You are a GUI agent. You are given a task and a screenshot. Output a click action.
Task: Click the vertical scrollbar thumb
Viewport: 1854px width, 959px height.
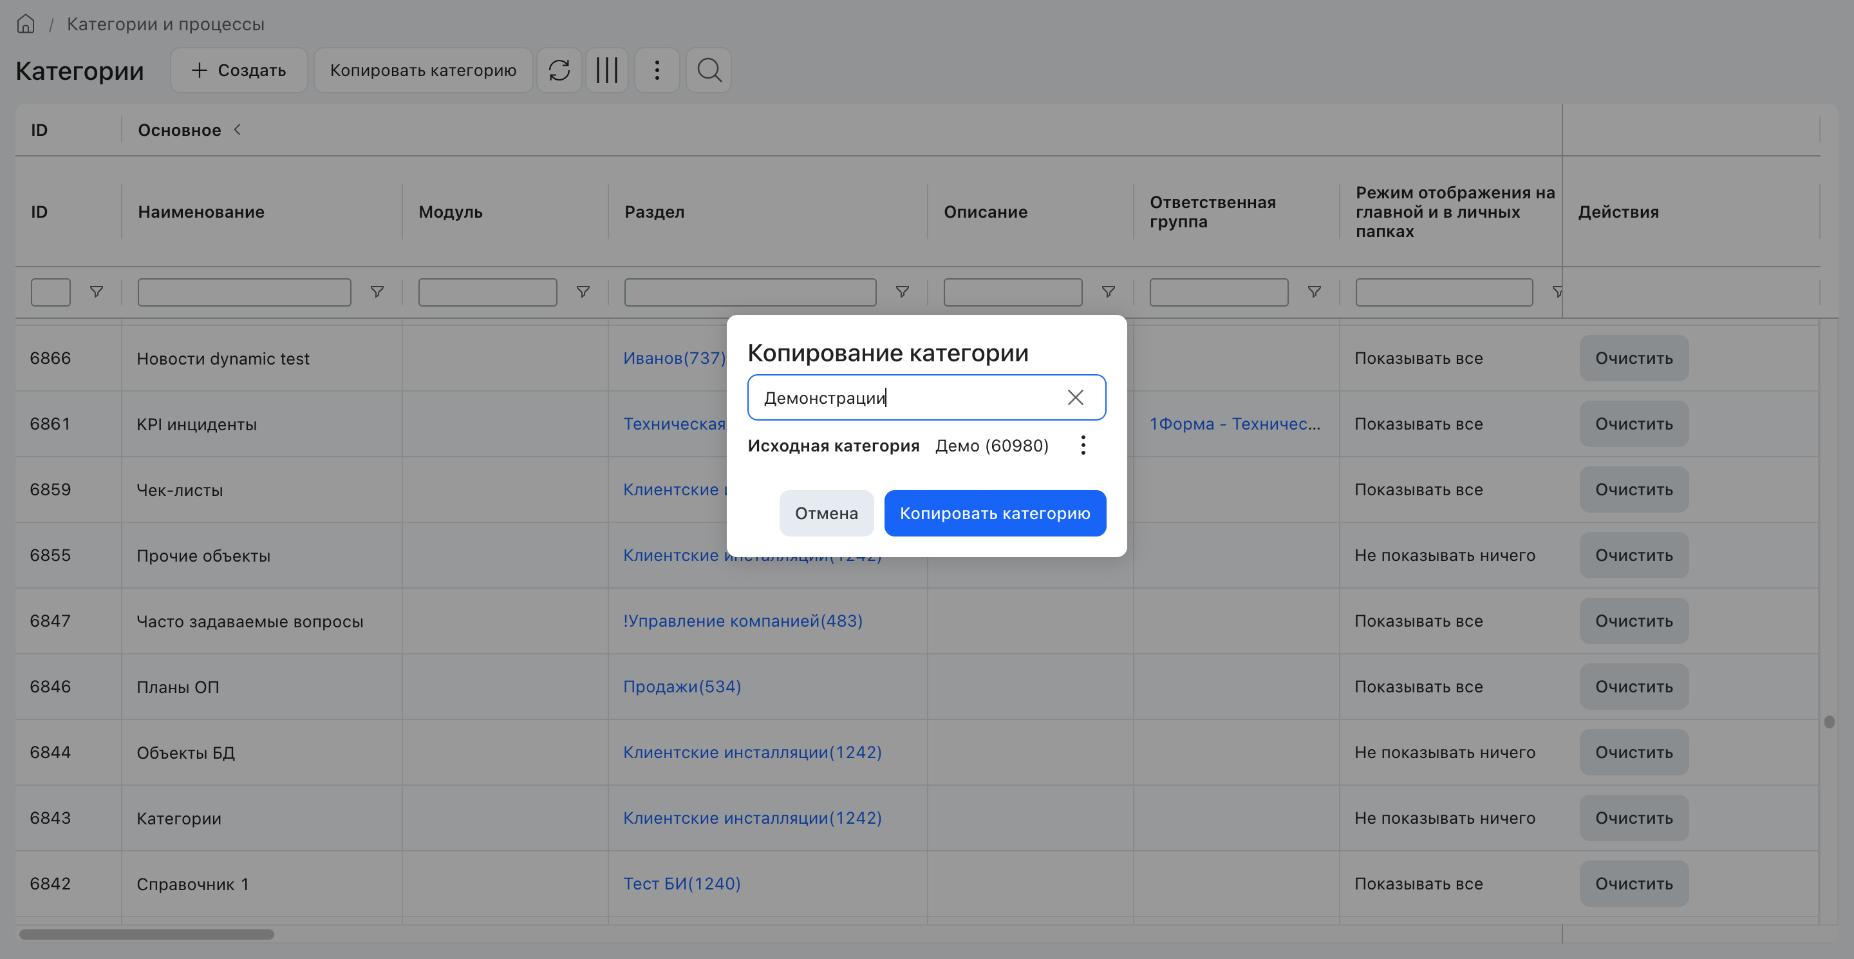pos(1829,721)
